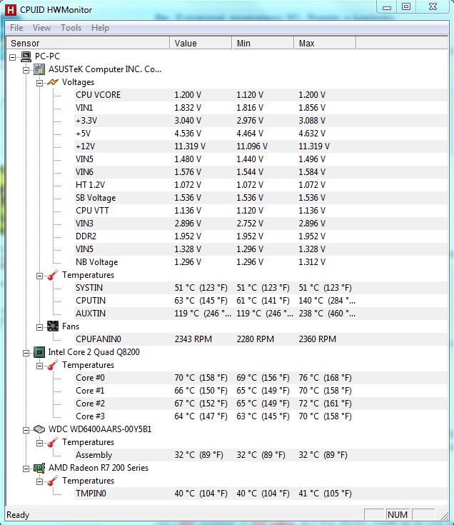Click the AMD Radeon graphics card icon
Screen dimensions: 454x525
point(39,468)
